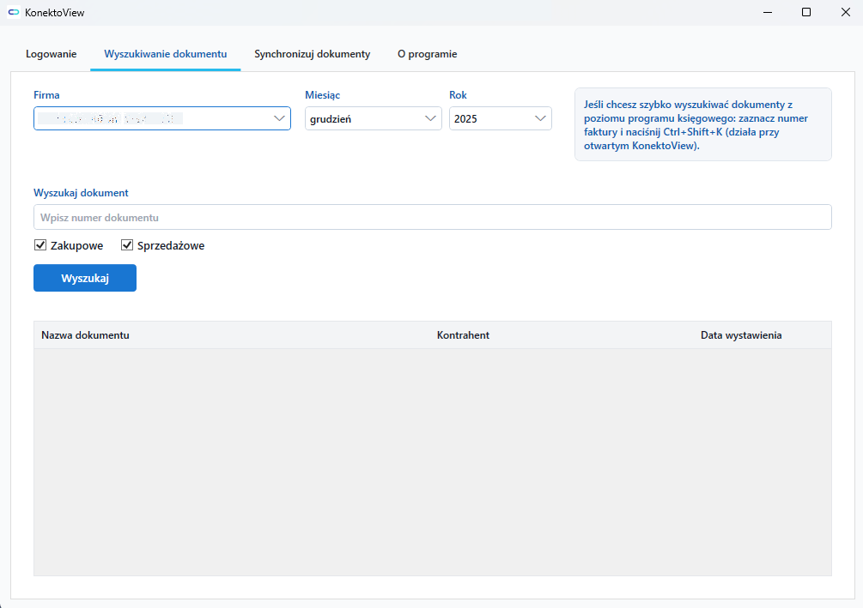Go to the O programie tab

pos(427,54)
